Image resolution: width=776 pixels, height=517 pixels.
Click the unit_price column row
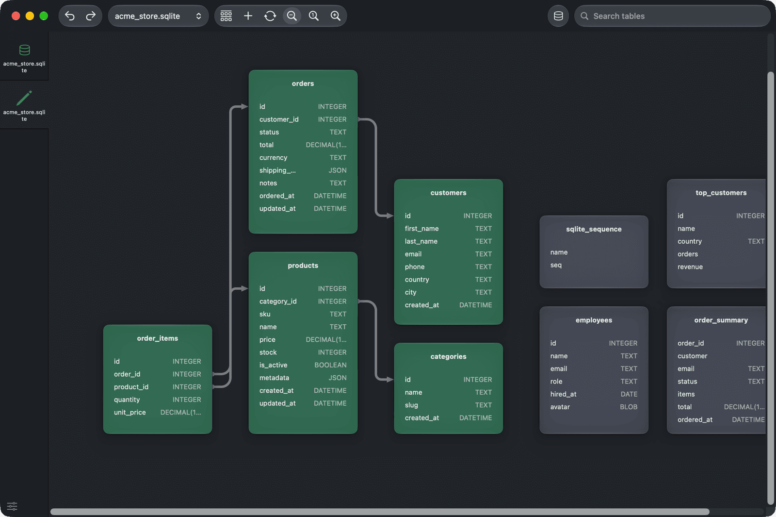tap(158, 412)
